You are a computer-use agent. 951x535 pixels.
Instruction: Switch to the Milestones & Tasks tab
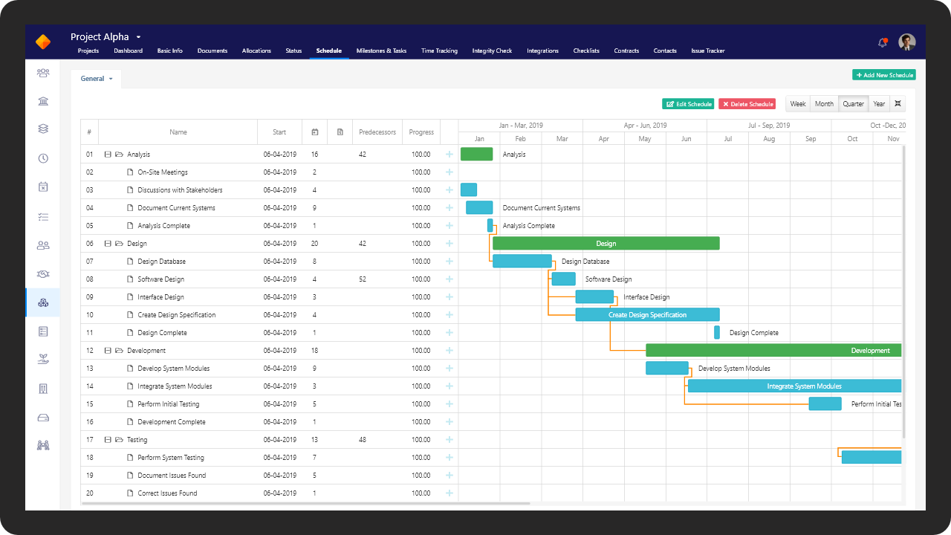(x=381, y=51)
